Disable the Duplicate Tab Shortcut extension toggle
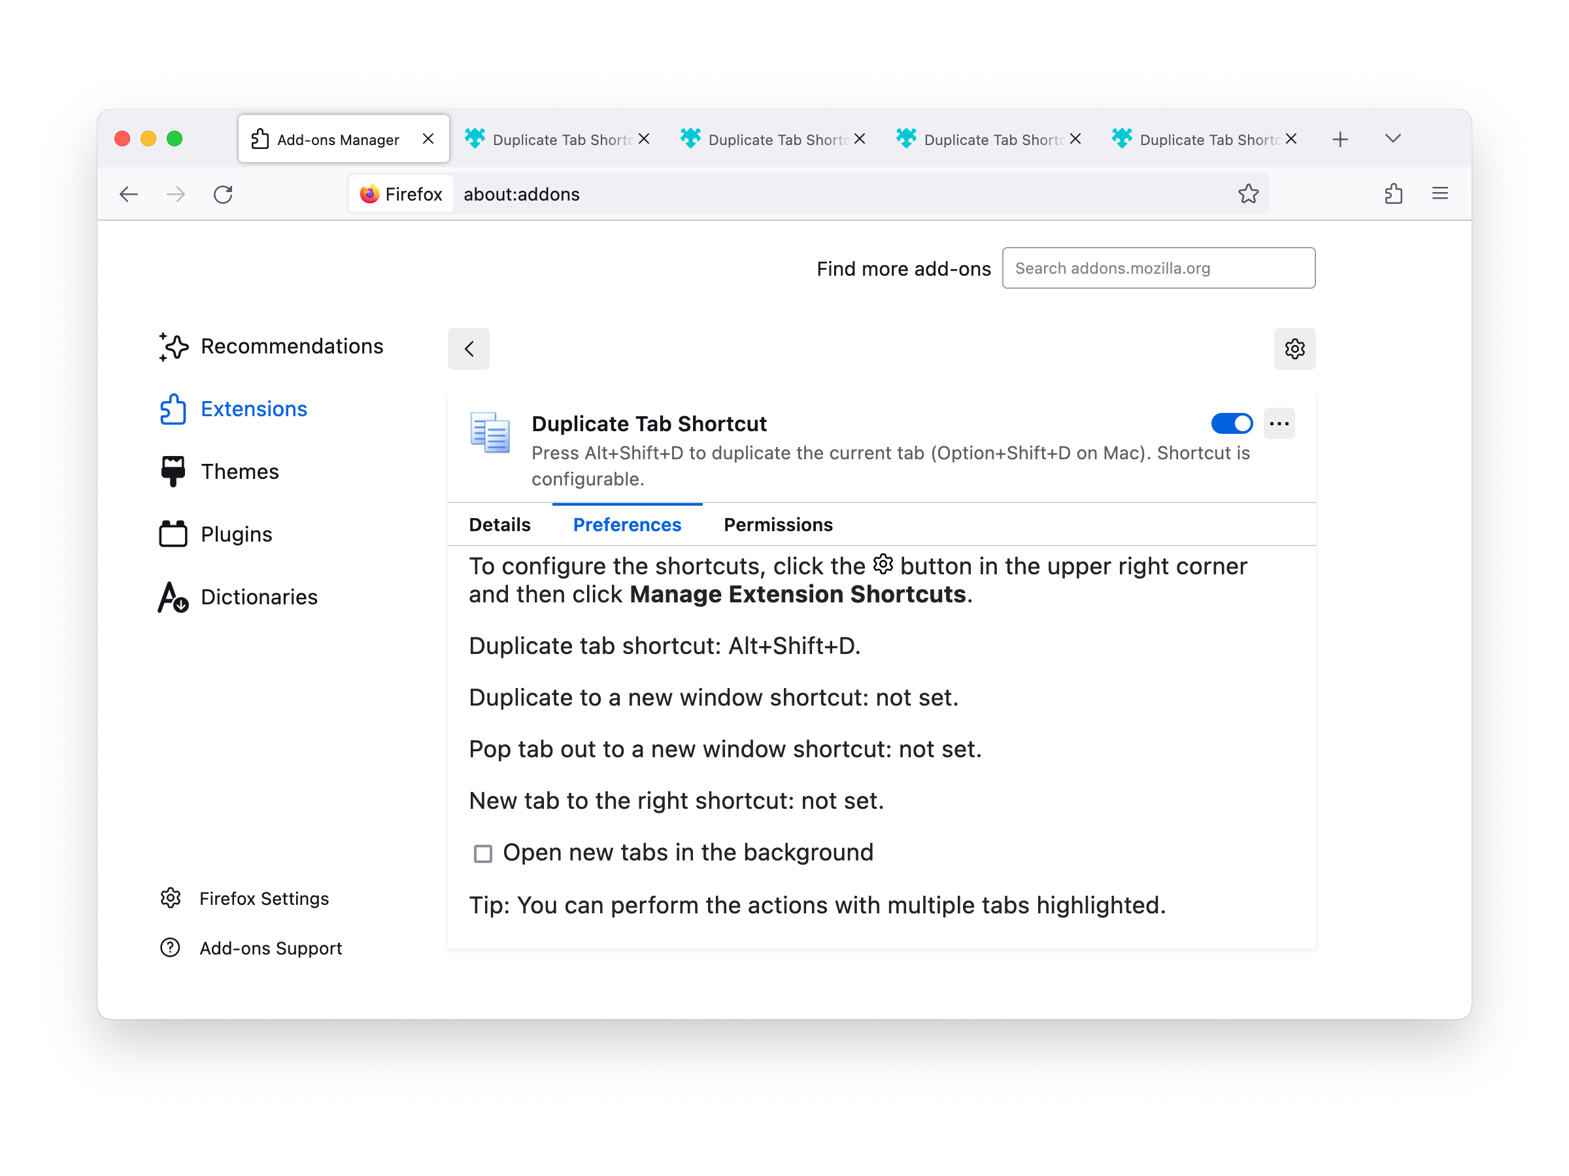Screen dimensions: 1569x1176 point(1232,425)
